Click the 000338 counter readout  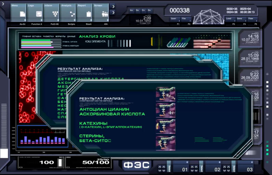coord(179,10)
